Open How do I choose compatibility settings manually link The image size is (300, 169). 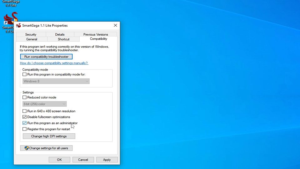coord(54,63)
